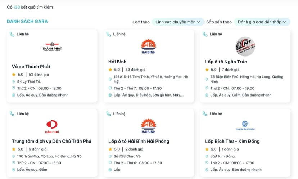298x179 pixels.
Task: Click Liên hệ on Lốp Bích Thư - Kim Đồng card
Action: click(216, 114)
